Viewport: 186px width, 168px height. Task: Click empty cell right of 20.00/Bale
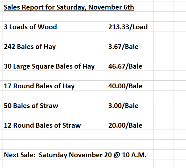pyautogui.click(x=164, y=125)
